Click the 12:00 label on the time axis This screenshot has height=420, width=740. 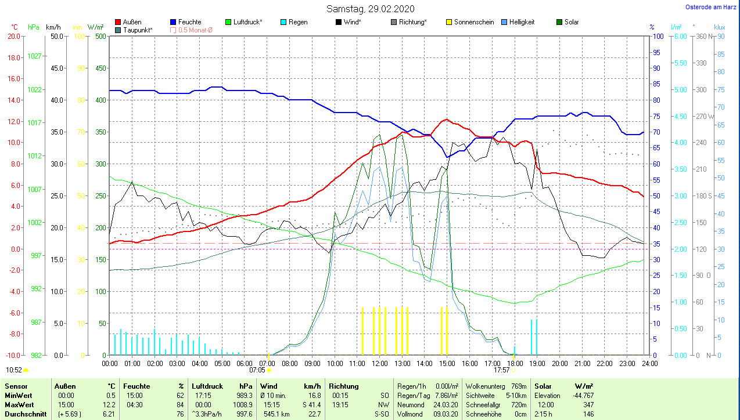[380, 364]
